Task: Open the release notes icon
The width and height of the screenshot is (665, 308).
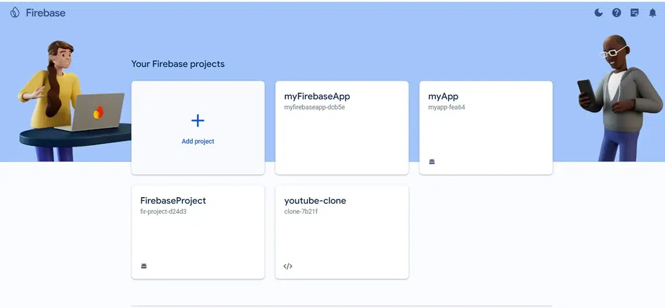Action: (634, 13)
